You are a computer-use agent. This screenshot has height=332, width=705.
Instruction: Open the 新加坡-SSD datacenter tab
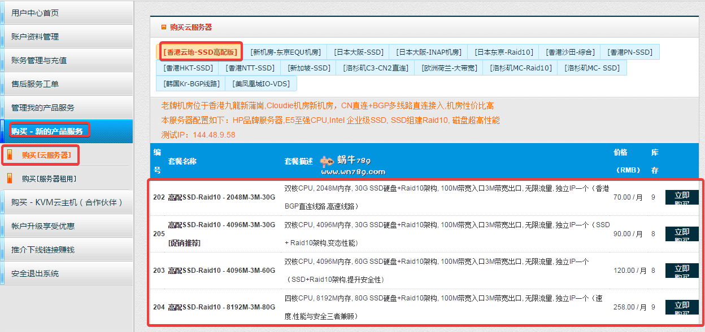308,68
